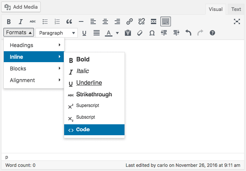246x171 pixels.
Task: Select Code from the Inline submenu
Action: [94, 130]
